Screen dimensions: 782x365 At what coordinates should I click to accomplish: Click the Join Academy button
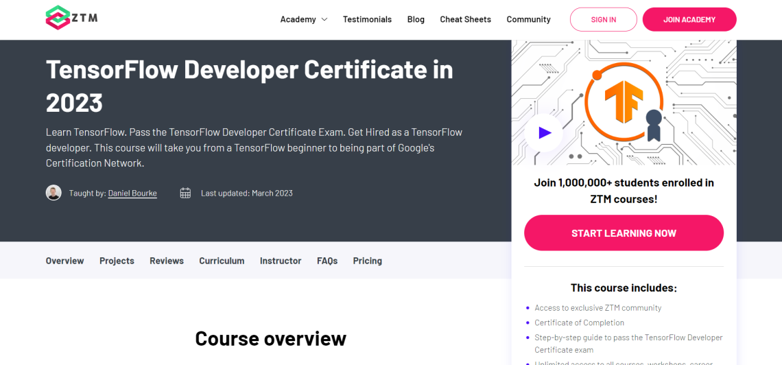689,19
